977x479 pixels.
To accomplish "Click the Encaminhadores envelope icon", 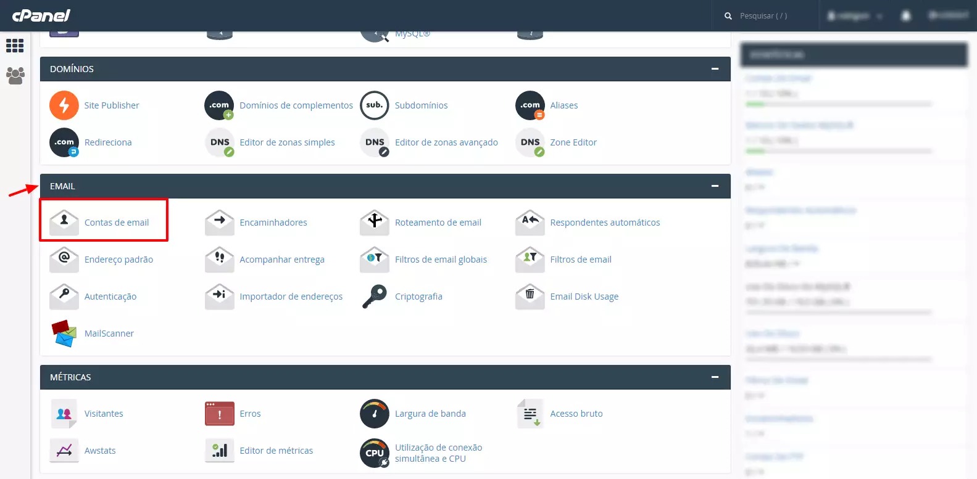I will tap(219, 223).
